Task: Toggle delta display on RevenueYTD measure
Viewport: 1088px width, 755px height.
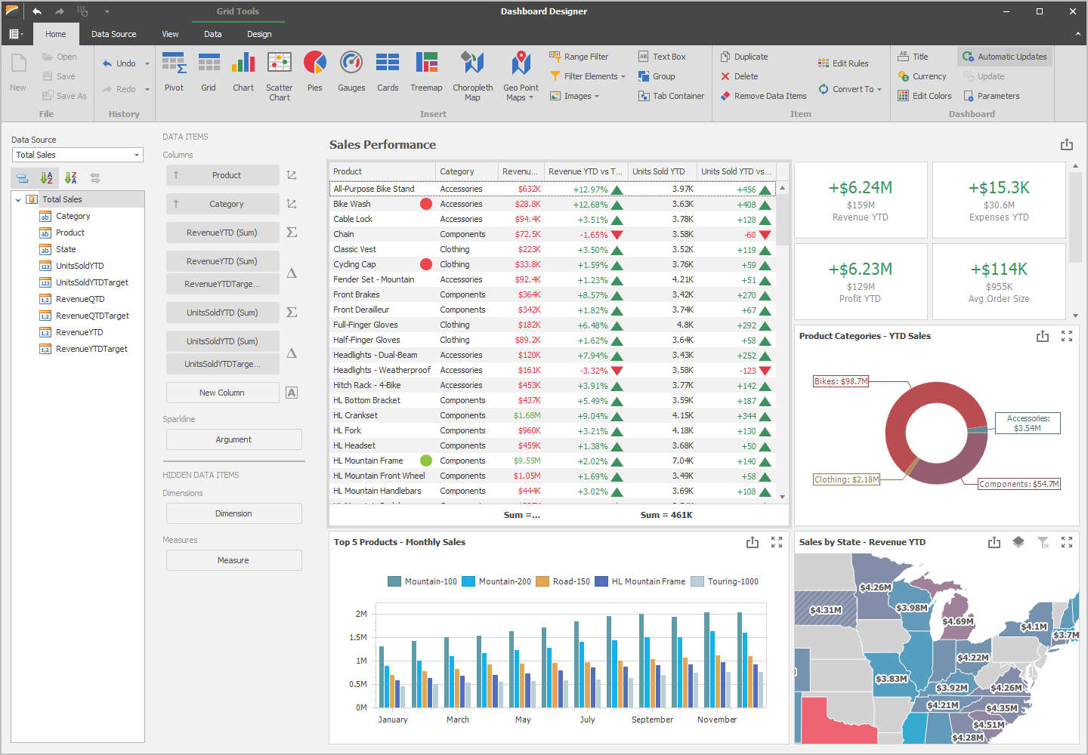Action: tap(292, 273)
